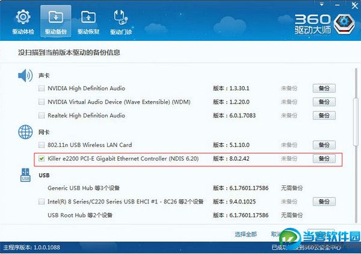Select 802.11n USB Wireless LAN Card text

pyautogui.click(x=90, y=145)
